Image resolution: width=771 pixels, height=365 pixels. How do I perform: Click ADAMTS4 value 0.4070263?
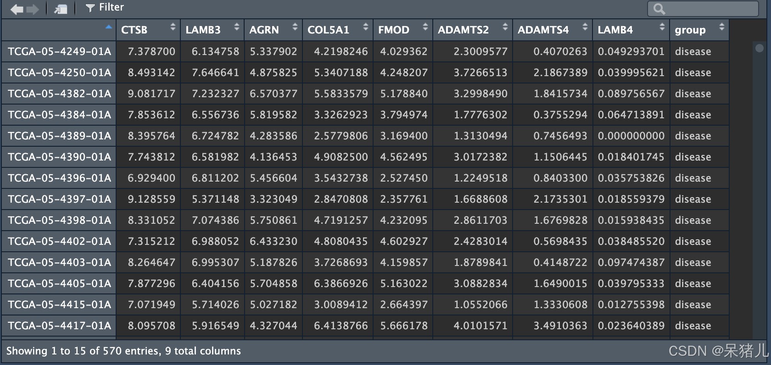pyautogui.click(x=560, y=51)
